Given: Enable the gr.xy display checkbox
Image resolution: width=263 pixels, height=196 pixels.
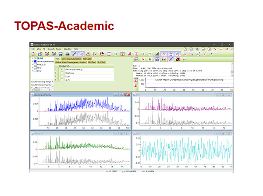Looking at the screenshot, I should click(62, 80).
